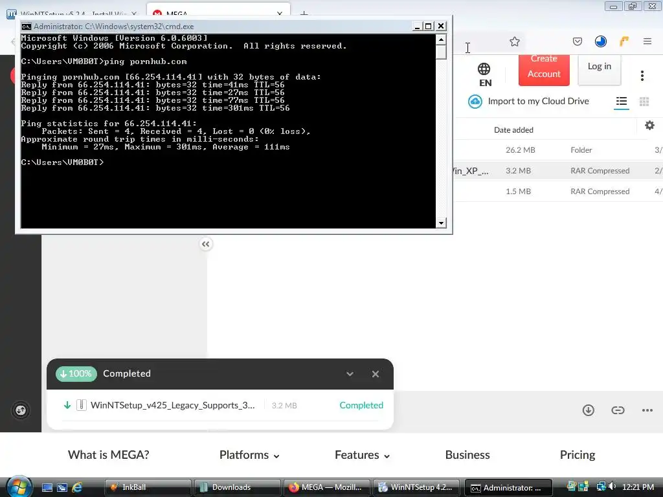This screenshot has width=663, height=497.
Task: Switch to Downloads window in taskbar
Action: pyautogui.click(x=237, y=487)
